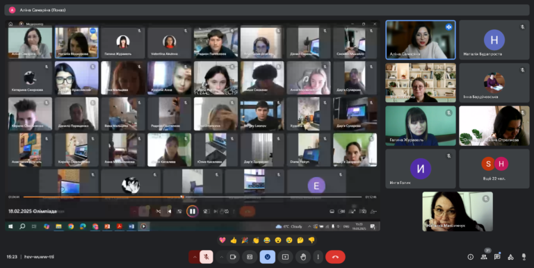The height and width of the screenshot is (268, 534).
Task: Expand hidden tray icons chevron
Action: (x=309, y=226)
